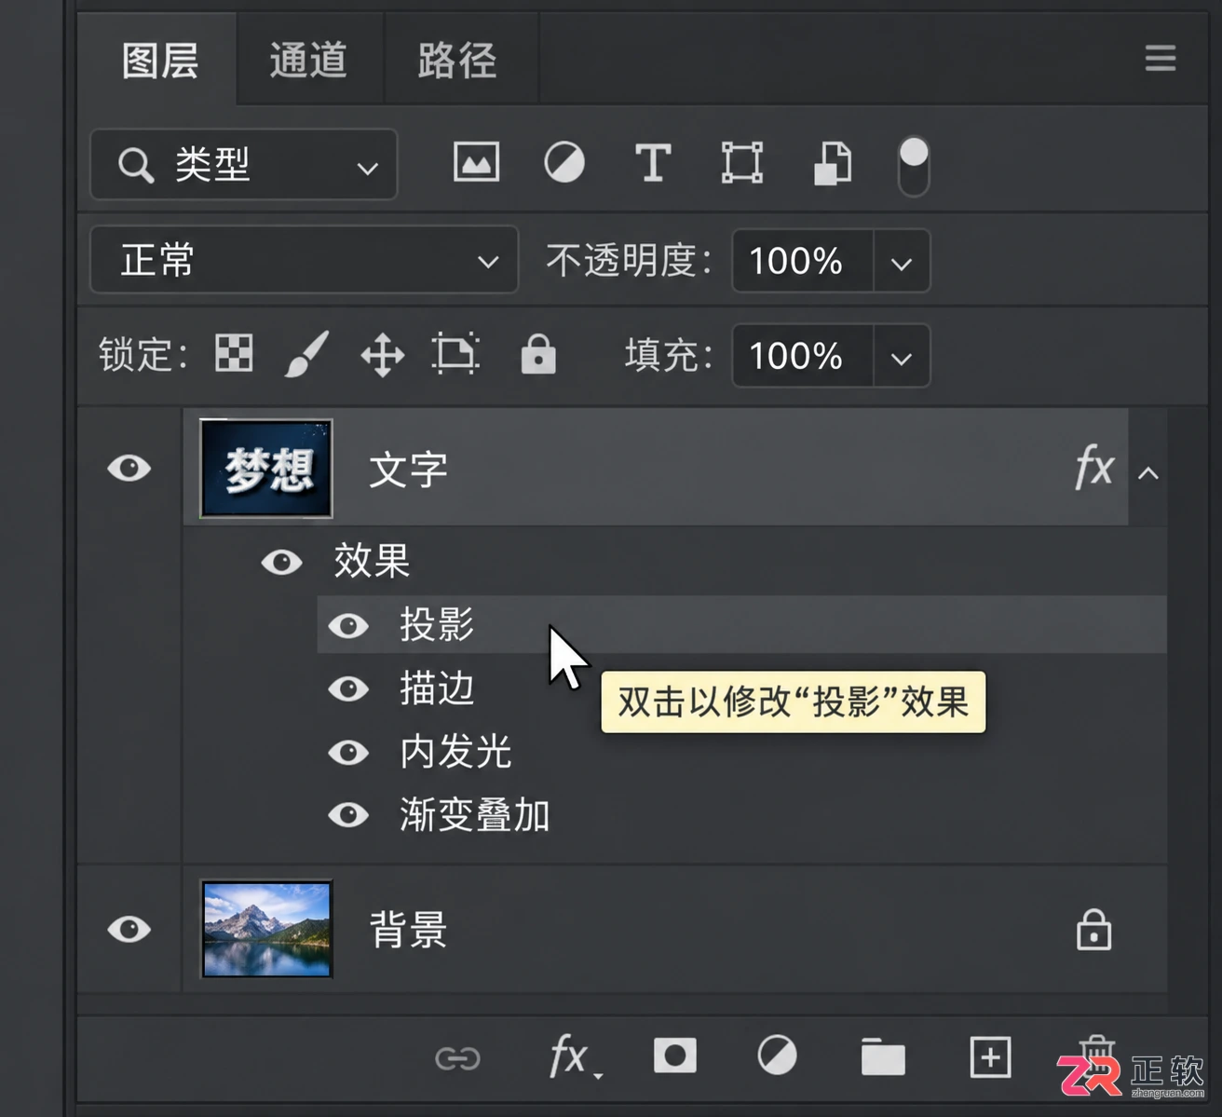The height and width of the screenshot is (1117, 1222).
Task: Select the 投影 effect row
Action: coord(742,624)
